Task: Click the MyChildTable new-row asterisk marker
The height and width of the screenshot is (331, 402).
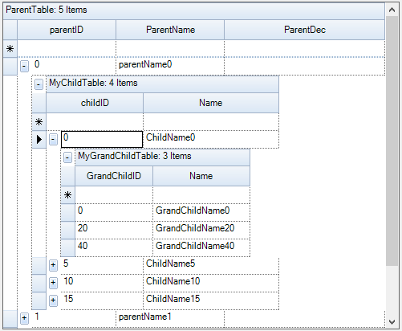Action: 39,122
